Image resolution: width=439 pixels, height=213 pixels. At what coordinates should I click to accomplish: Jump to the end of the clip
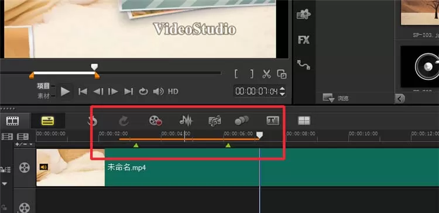[x=129, y=91]
